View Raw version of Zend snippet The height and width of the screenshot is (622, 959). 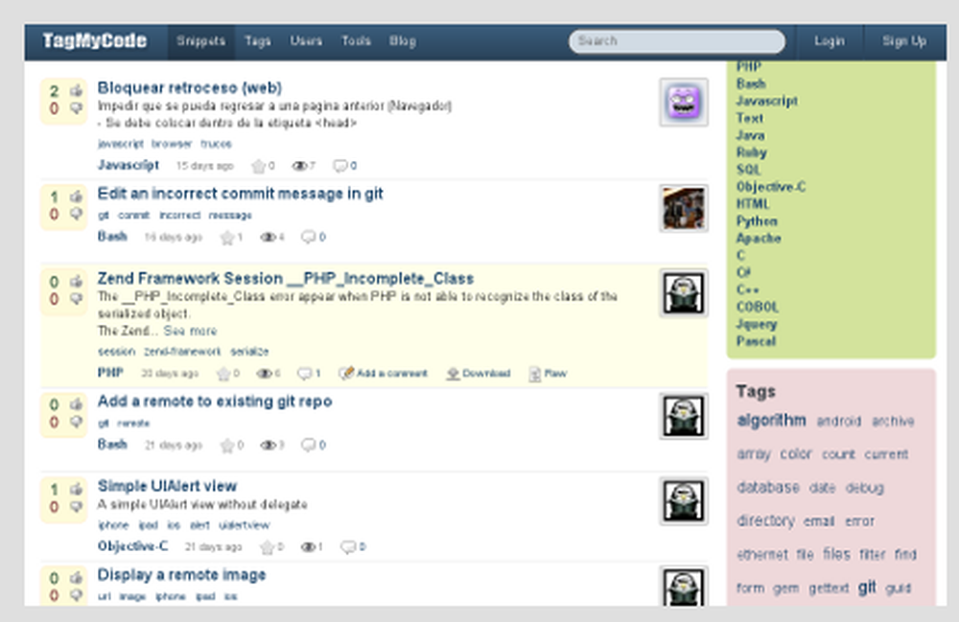pyautogui.click(x=548, y=374)
